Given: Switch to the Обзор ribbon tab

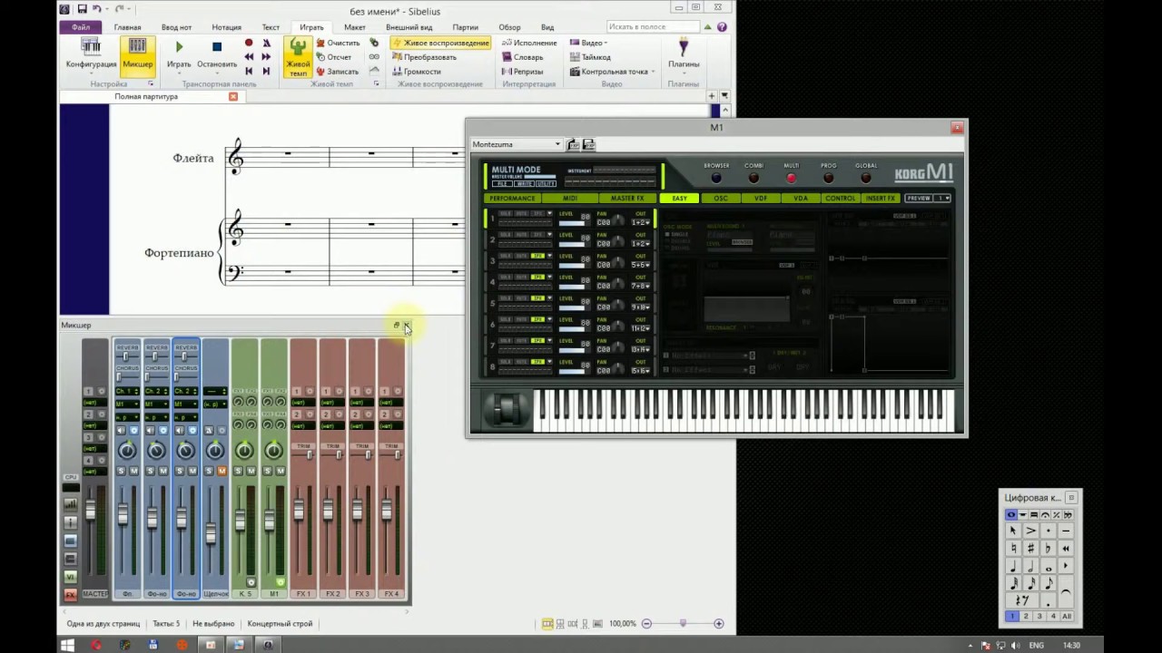Looking at the screenshot, I should point(509,27).
